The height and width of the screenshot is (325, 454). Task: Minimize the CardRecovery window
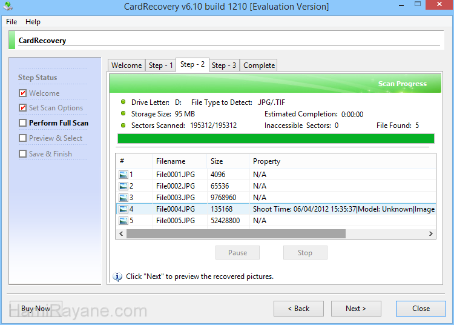click(x=401, y=5)
